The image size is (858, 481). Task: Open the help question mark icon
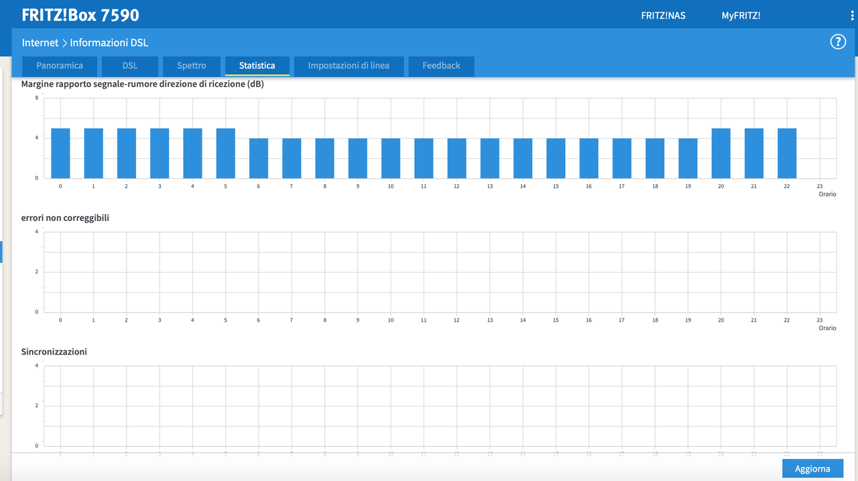coord(838,42)
